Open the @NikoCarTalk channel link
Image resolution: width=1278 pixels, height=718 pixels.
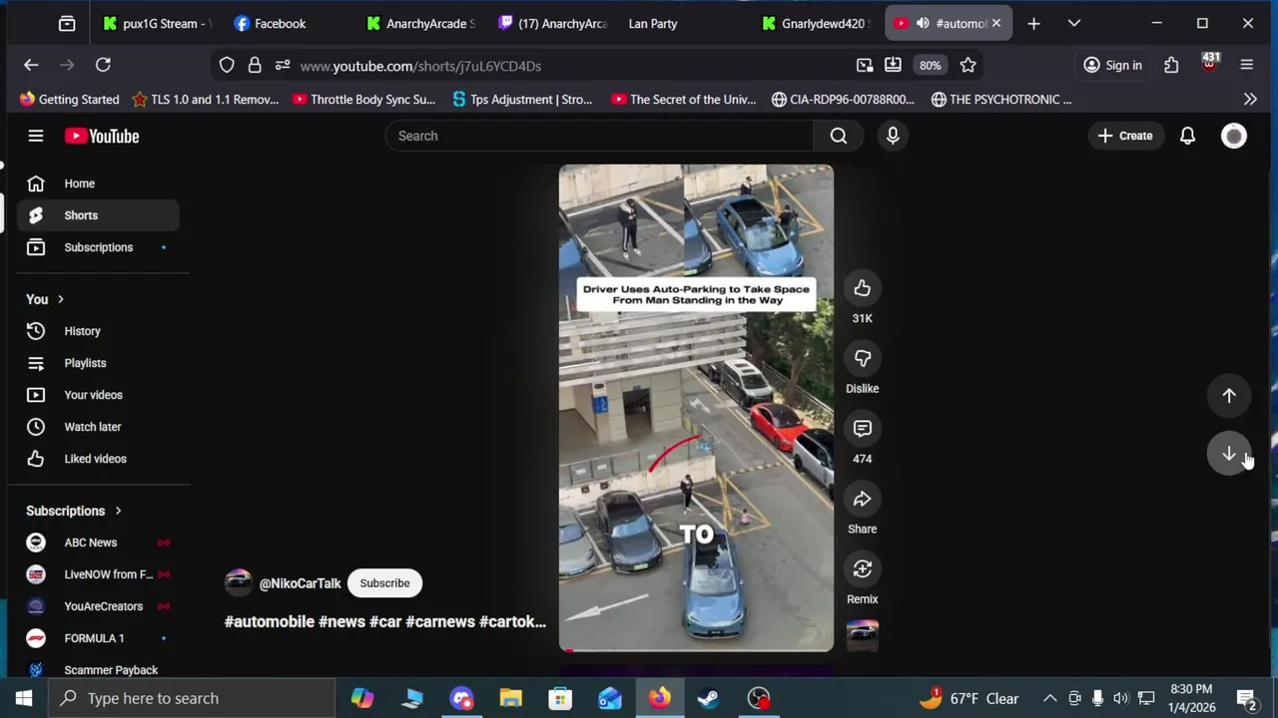point(300,583)
